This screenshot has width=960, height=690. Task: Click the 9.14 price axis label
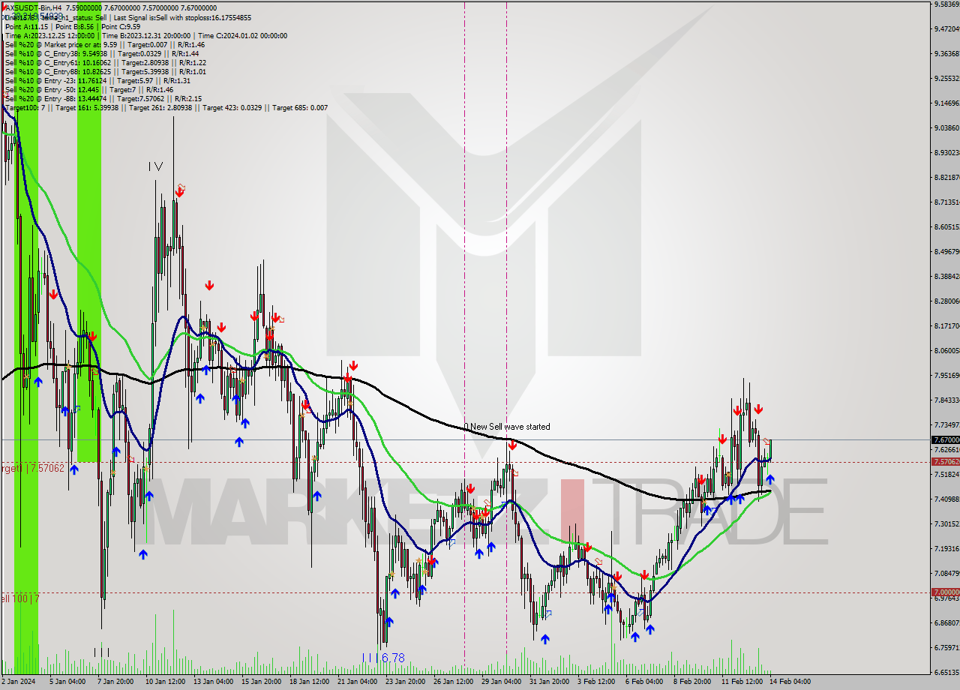click(x=946, y=103)
